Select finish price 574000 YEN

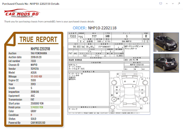[x=37, y=107]
